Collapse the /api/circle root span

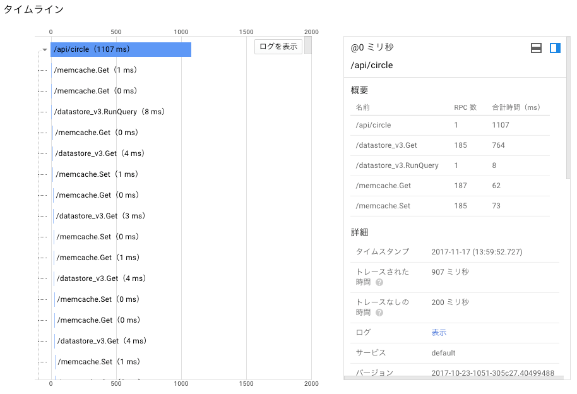click(x=44, y=49)
